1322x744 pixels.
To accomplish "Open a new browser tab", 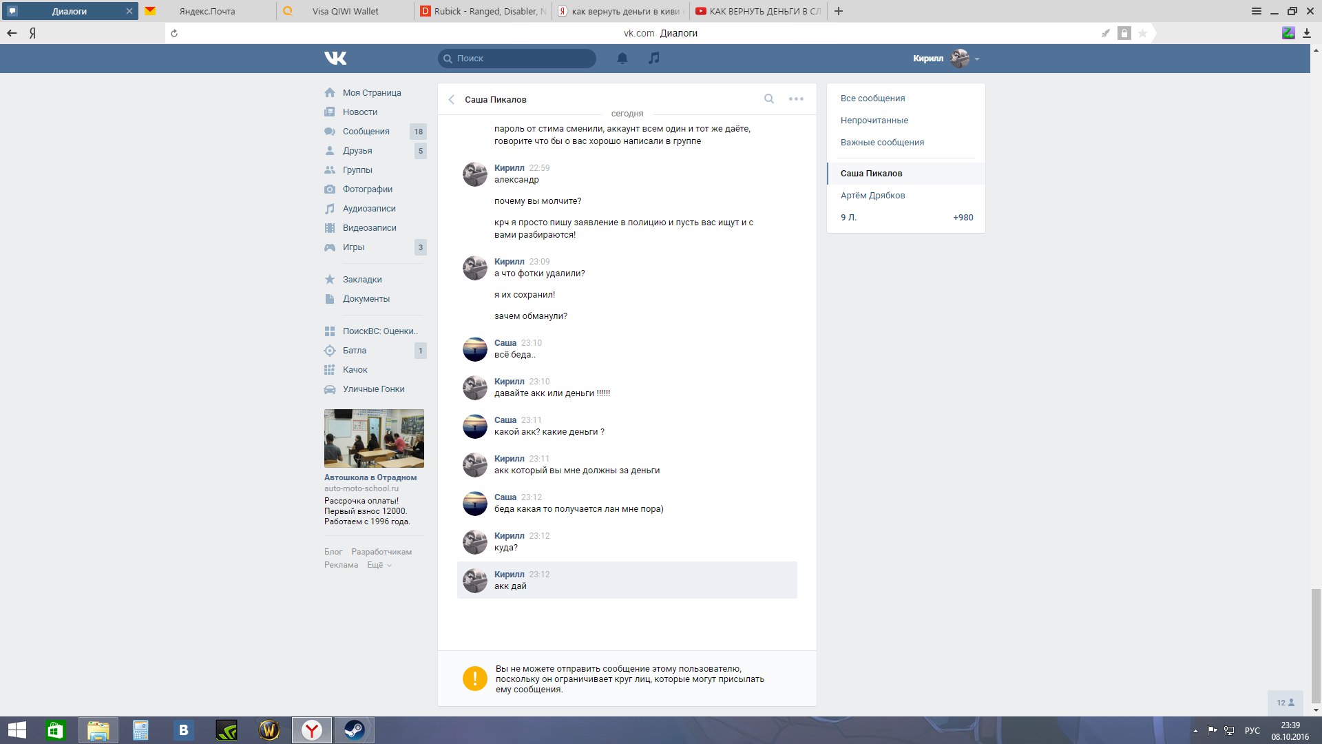I will (839, 11).
